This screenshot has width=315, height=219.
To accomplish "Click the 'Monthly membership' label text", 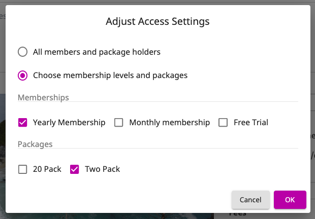I will tap(170, 123).
